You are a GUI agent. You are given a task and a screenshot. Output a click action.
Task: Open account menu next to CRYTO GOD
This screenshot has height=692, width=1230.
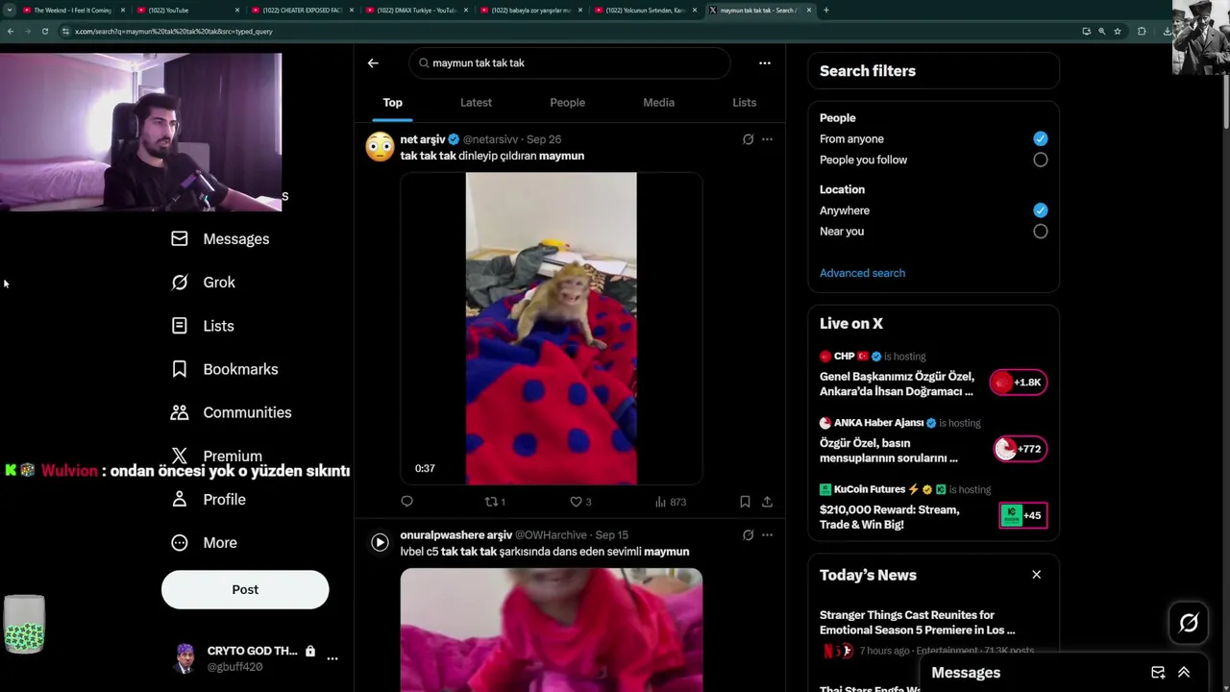(332, 658)
